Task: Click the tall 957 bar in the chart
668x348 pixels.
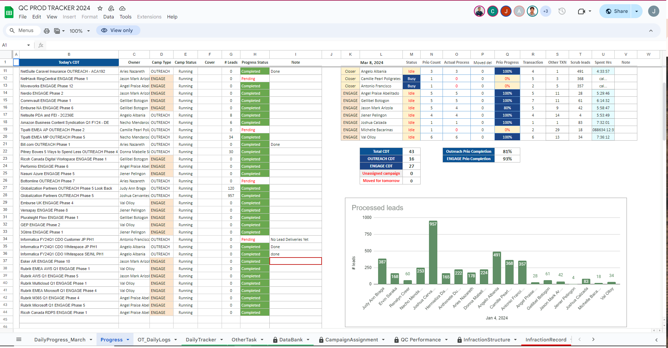Action: (433, 252)
